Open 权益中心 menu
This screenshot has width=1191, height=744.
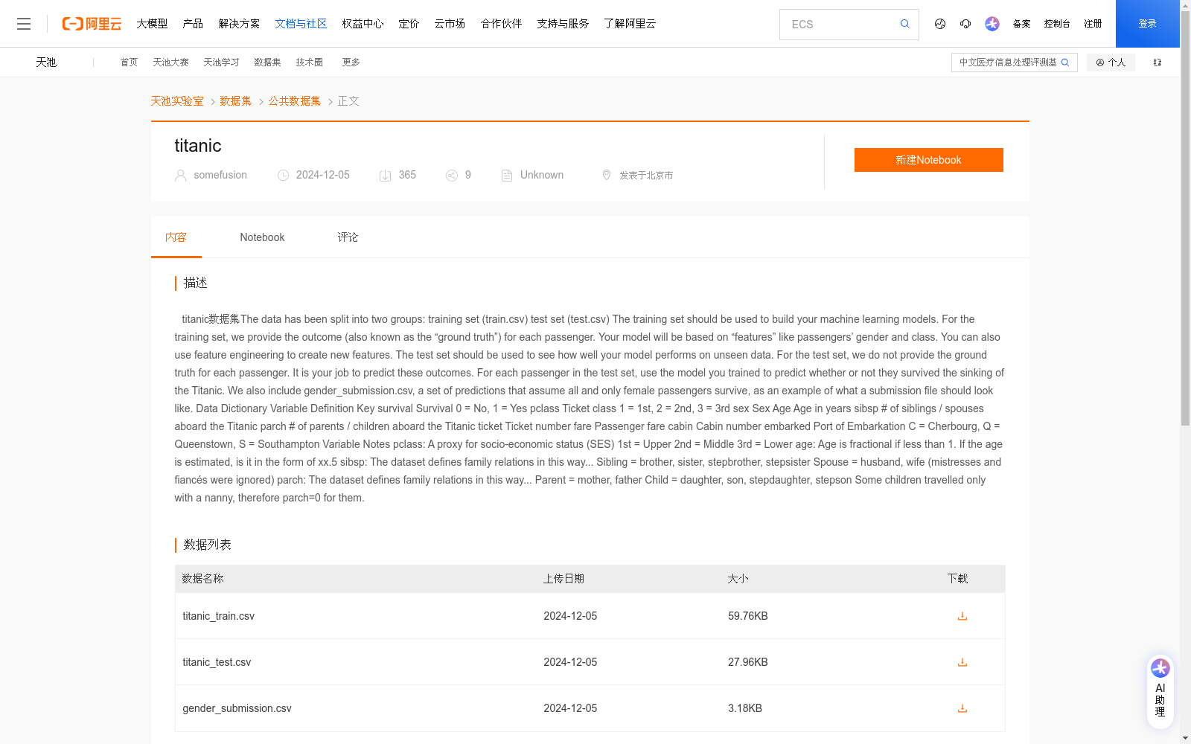(363, 24)
